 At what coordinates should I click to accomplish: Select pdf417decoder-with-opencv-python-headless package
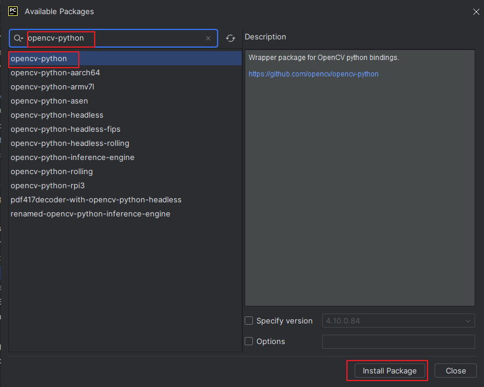coord(125,200)
